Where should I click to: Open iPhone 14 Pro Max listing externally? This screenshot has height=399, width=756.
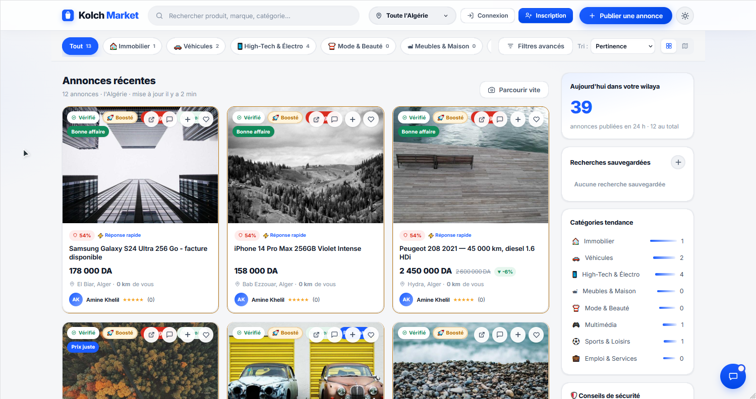[x=316, y=119]
